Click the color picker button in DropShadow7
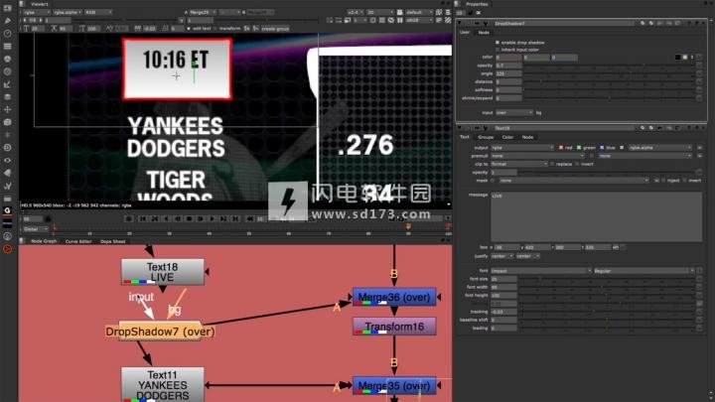Viewport: 715px width, 402px height. click(685, 57)
